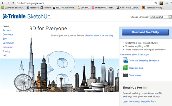172x106 pixels.
Task: Click the Trimble SketchUp logo
Action: tap(27, 16)
